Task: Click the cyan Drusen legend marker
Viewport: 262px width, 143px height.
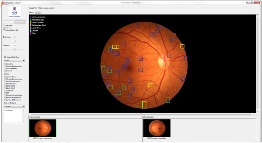Action: click(x=31, y=31)
